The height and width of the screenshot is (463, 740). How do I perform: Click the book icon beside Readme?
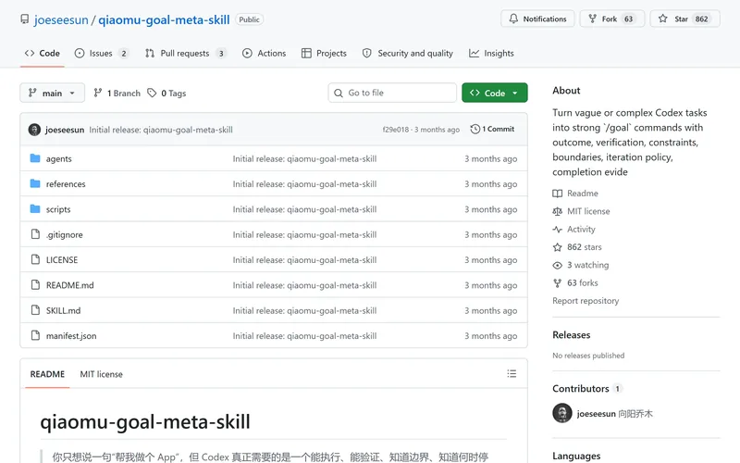(558, 194)
